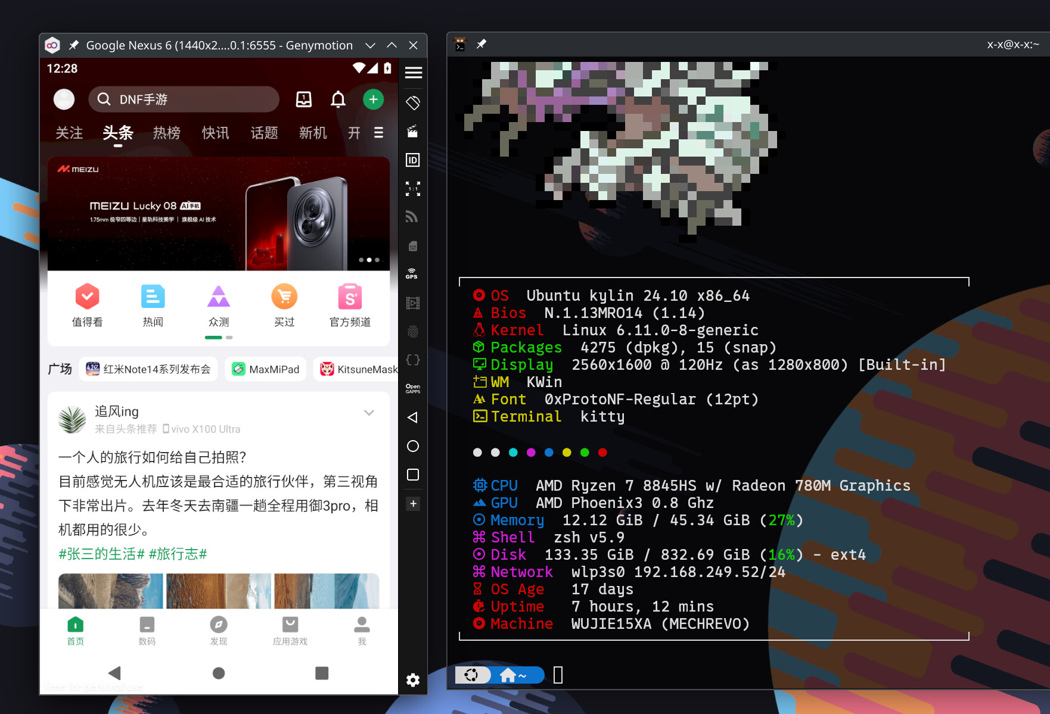Click the DNF手游 search field
This screenshot has height=714, width=1050.
184,99
